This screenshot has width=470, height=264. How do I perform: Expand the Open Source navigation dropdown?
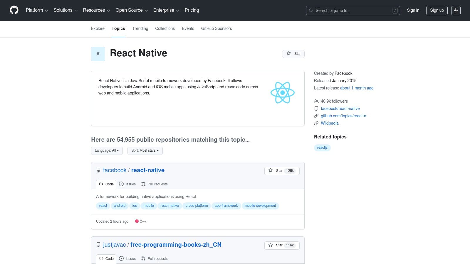tap(131, 10)
